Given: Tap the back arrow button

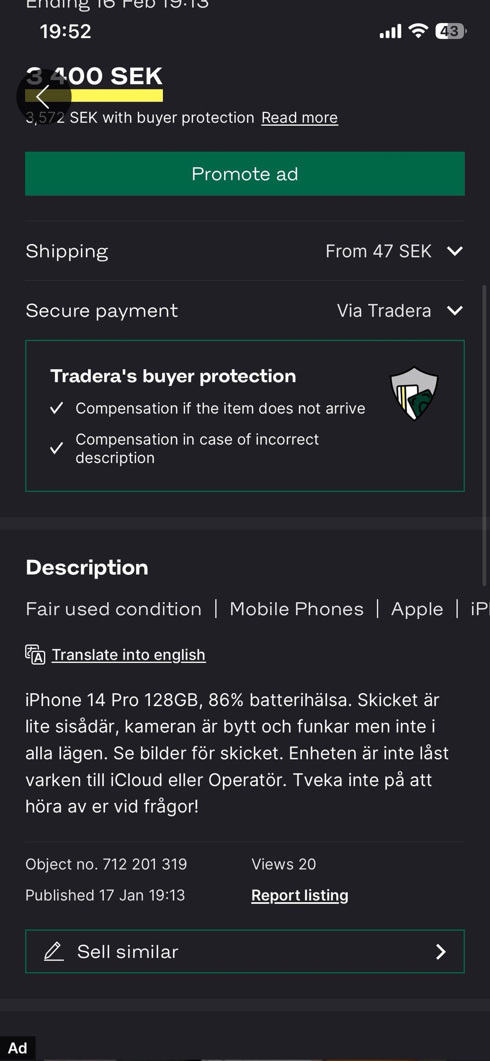Looking at the screenshot, I should (x=43, y=97).
